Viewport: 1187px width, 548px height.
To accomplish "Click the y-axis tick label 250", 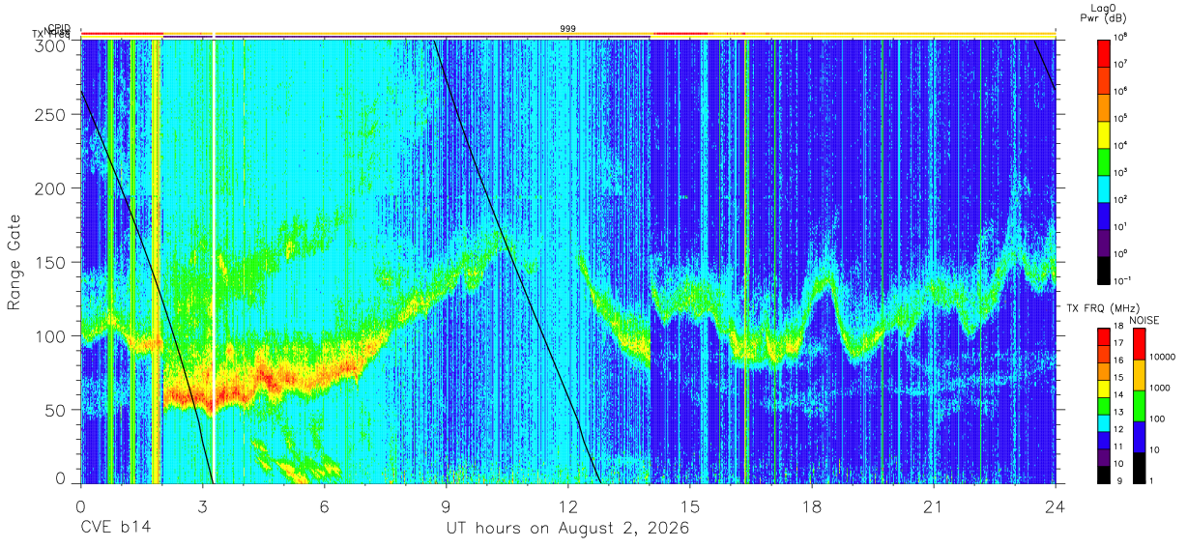I will tap(52, 115).
